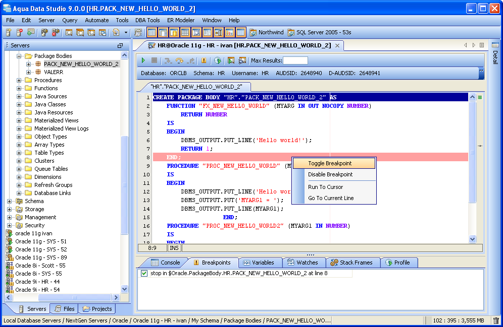Image resolution: width=503 pixels, height=327 pixels.
Task: Click the Register Server icon in main toolbar
Action: coord(9,33)
